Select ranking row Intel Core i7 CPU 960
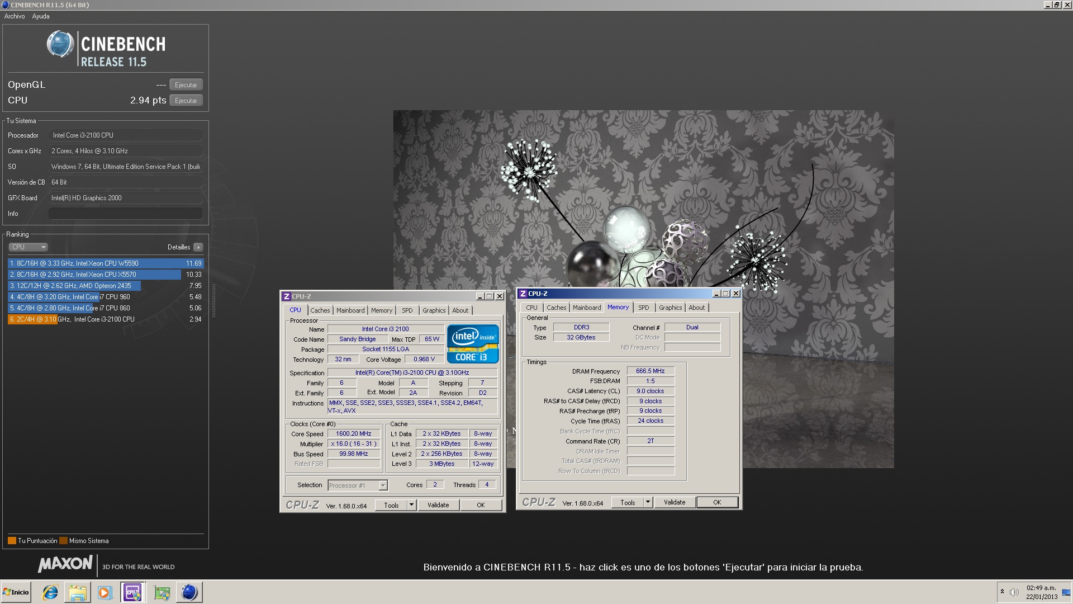 106,297
